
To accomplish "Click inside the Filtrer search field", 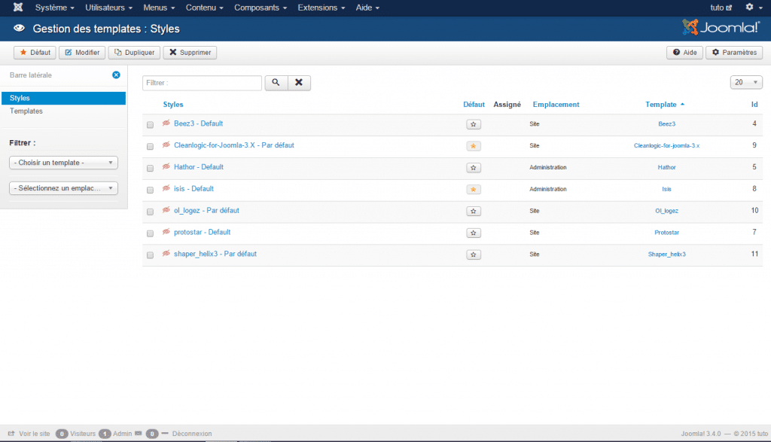I will pos(202,83).
